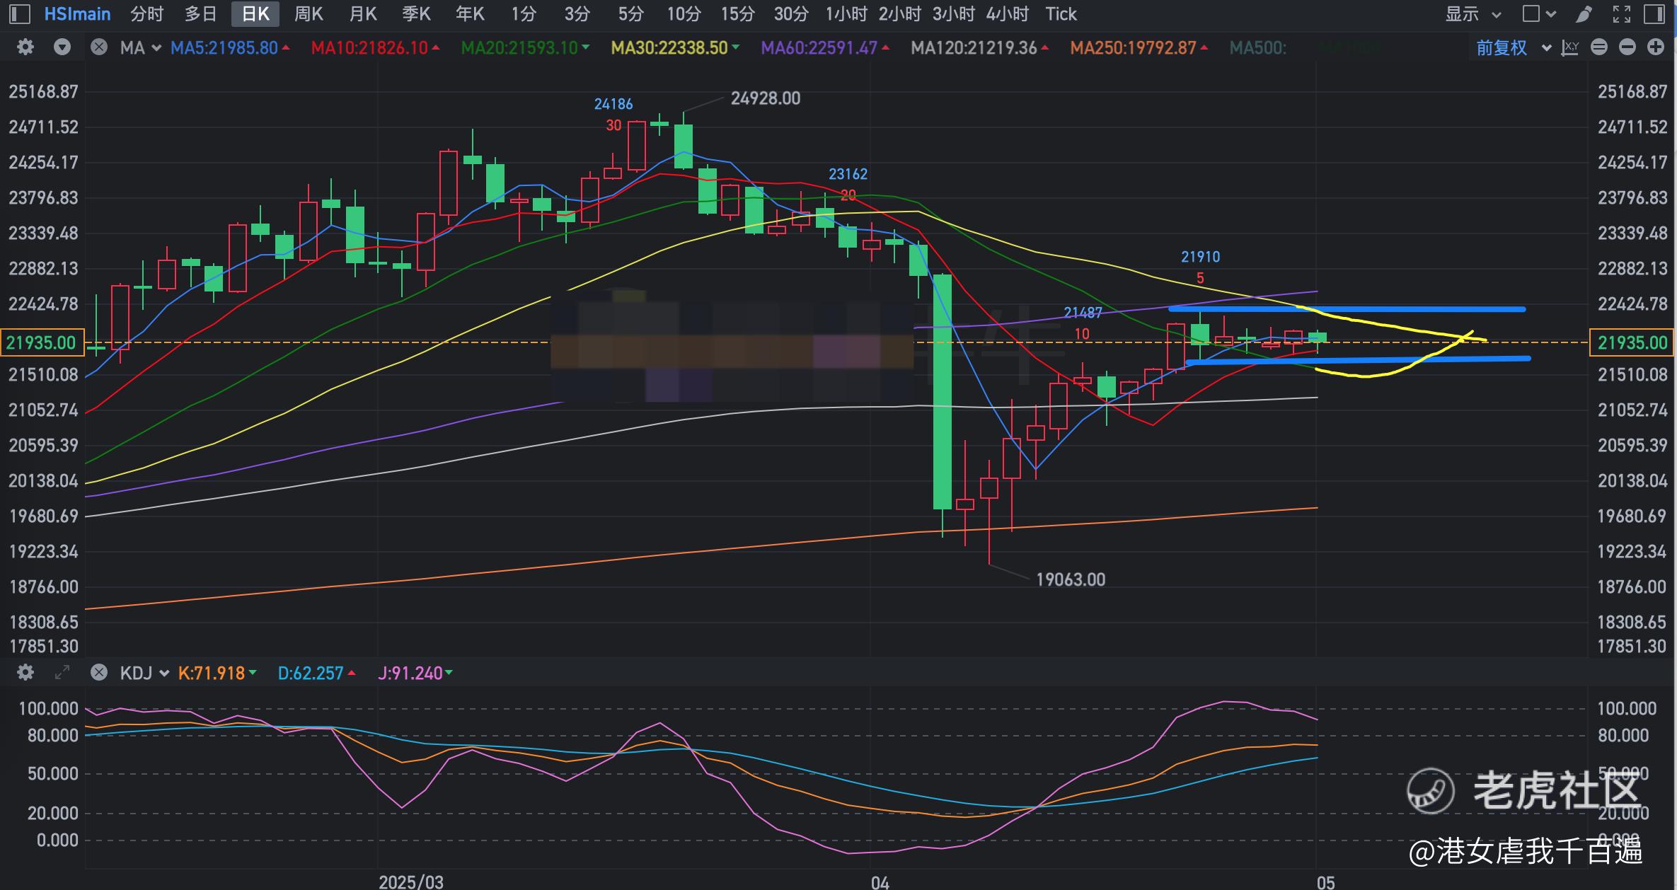Select the 日K daily candlestick tab
The height and width of the screenshot is (890, 1677).
pos(255,14)
